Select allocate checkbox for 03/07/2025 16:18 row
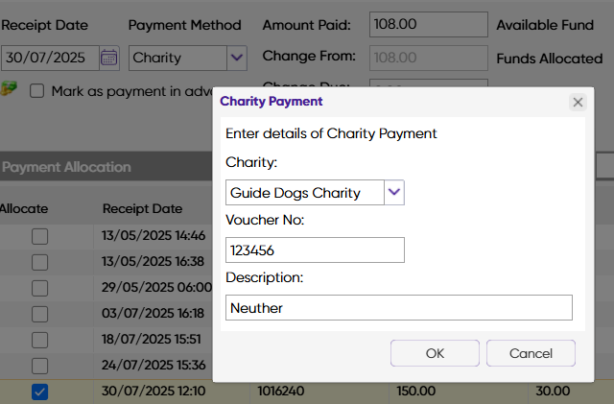The width and height of the screenshot is (614, 404). [x=39, y=314]
